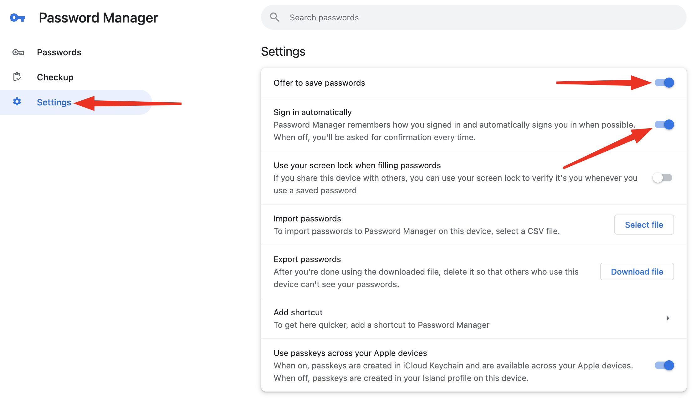Click the Settings page heading
The image size is (696, 400).
click(283, 52)
